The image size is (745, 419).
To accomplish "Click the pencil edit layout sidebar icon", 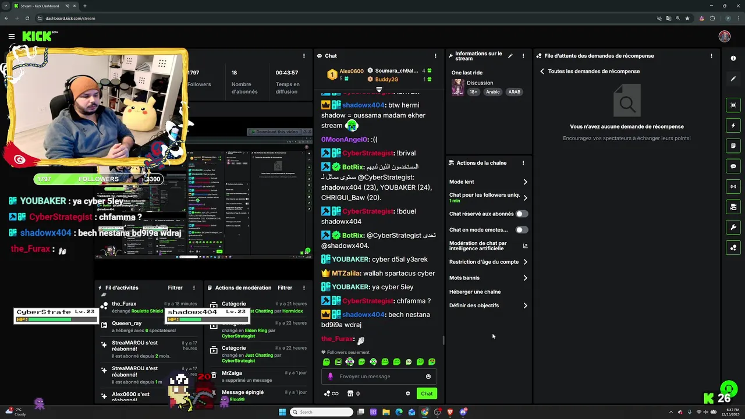I will pyautogui.click(x=733, y=79).
